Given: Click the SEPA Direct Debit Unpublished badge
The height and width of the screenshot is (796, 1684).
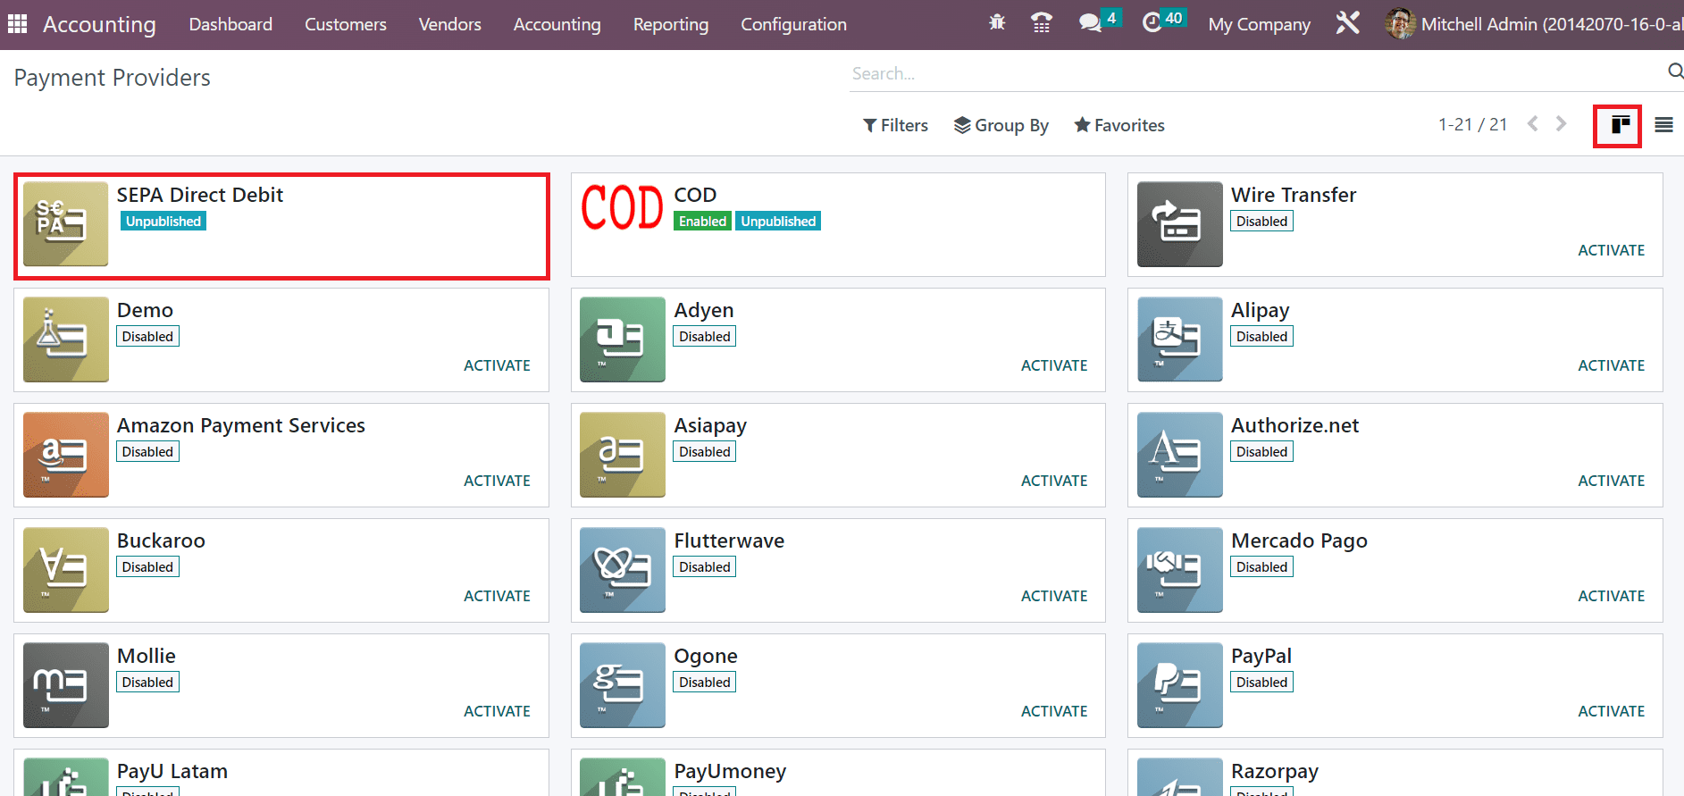Looking at the screenshot, I should pos(163,221).
